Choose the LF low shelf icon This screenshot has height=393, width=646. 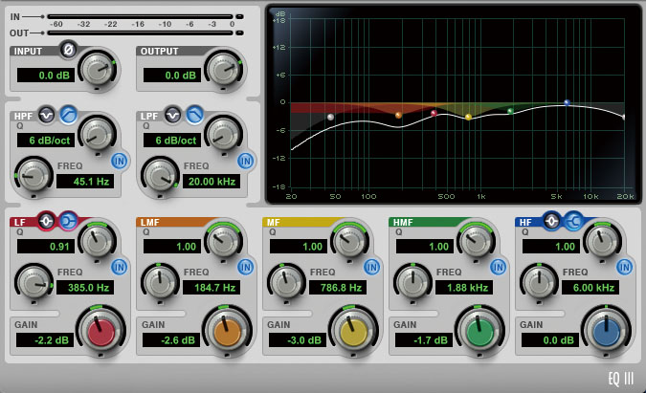[68, 221]
